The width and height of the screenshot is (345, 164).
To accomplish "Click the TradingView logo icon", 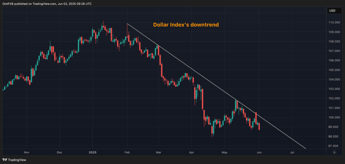I will [x=5, y=160].
